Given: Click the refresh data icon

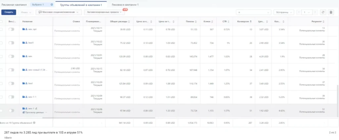Looking at the screenshot, I should pos(323,12).
